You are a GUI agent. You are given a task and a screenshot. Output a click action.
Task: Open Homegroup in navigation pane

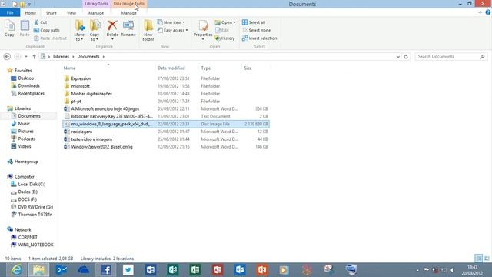click(26, 162)
